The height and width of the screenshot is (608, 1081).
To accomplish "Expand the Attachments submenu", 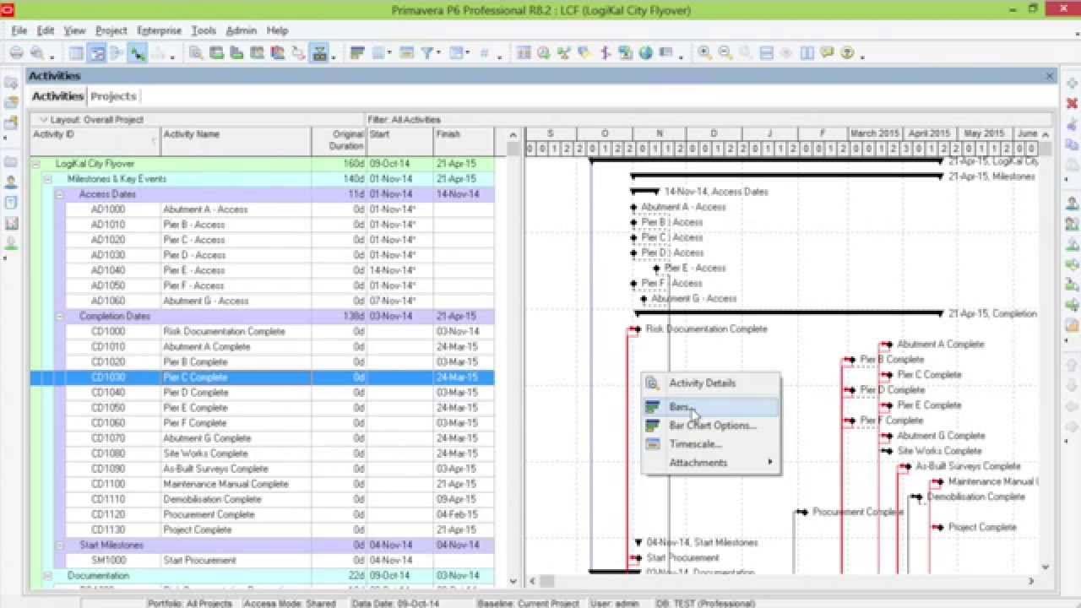I will click(710, 463).
